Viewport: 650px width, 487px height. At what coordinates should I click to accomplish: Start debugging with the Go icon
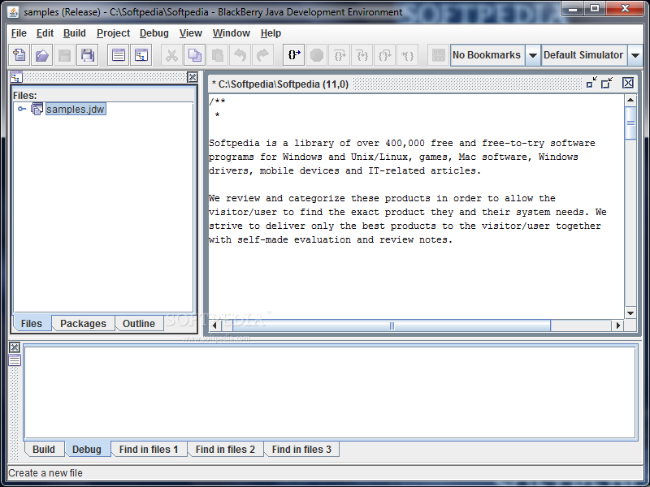(294, 55)
